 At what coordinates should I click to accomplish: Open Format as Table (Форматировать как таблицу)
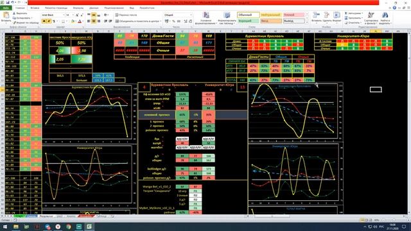pos(227,18)
